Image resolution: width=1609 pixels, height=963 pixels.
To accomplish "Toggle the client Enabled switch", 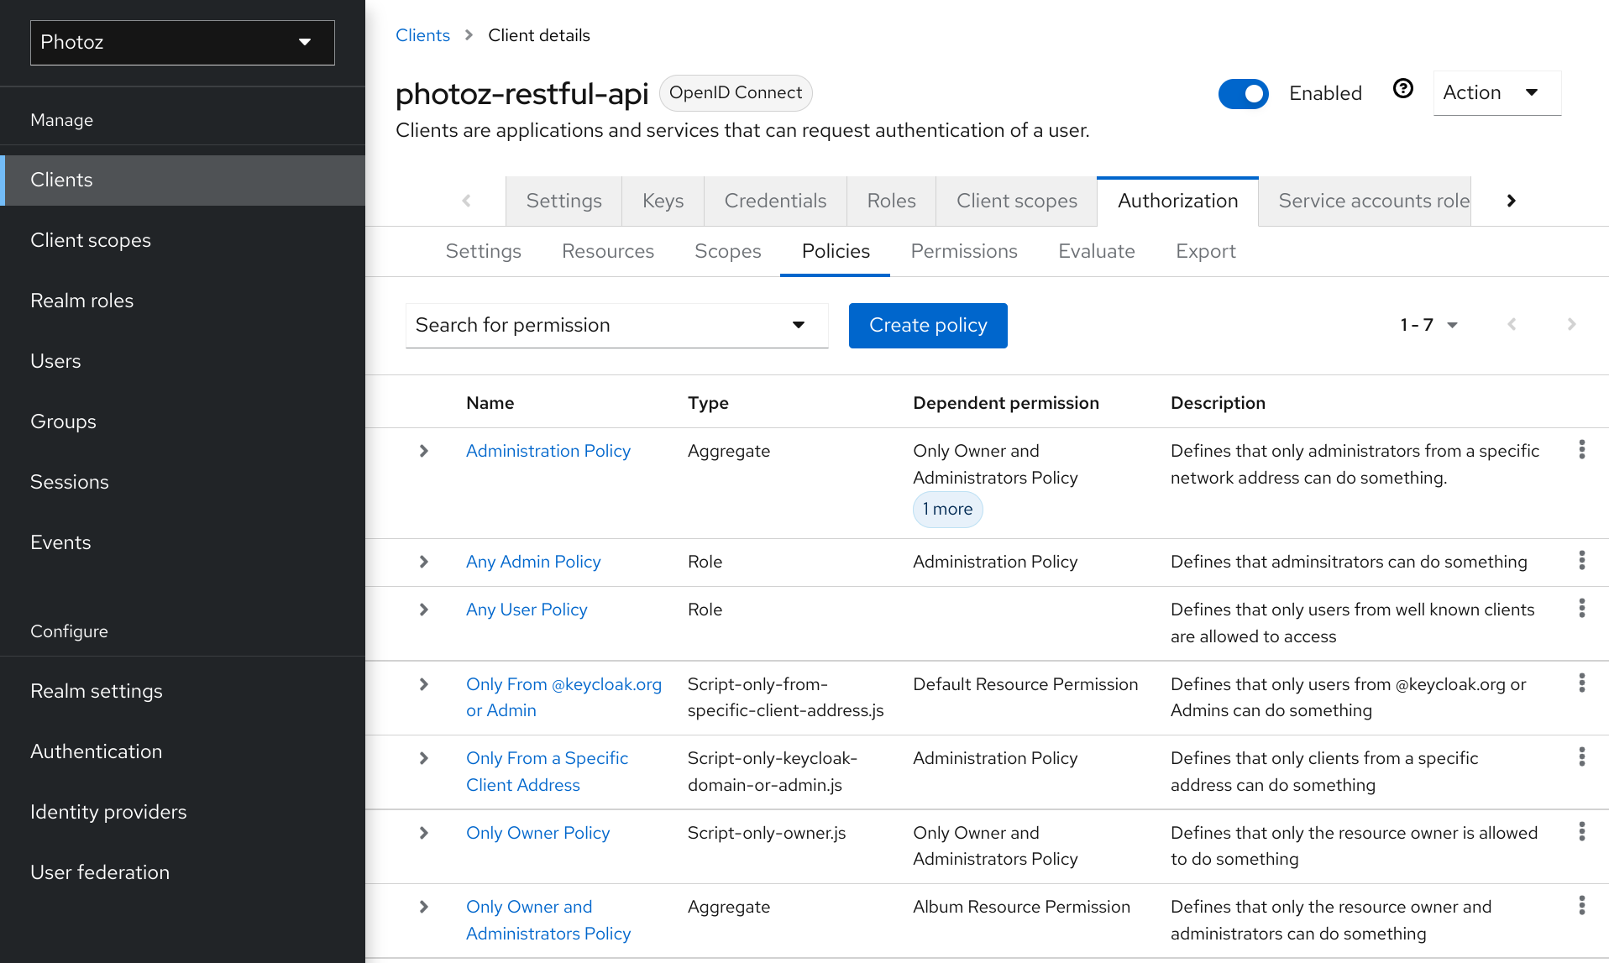I will coord(1243,93).
